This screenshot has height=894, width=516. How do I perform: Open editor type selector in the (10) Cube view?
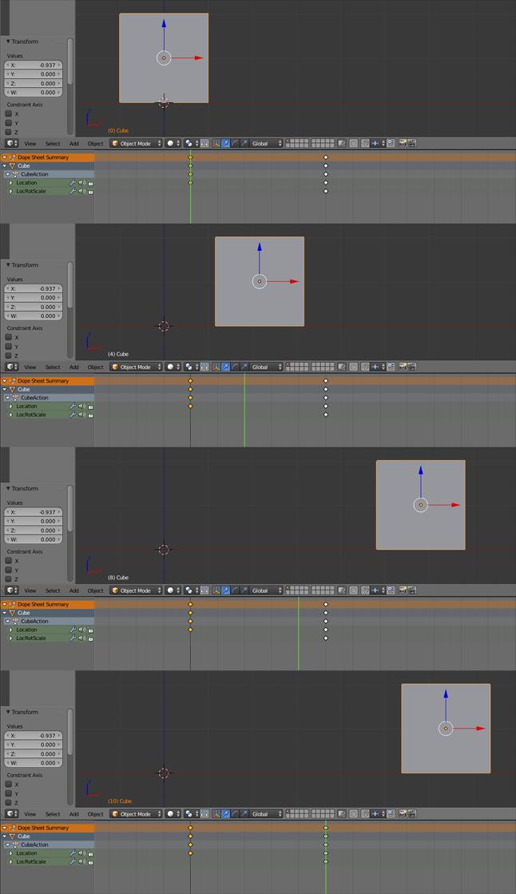11,814
